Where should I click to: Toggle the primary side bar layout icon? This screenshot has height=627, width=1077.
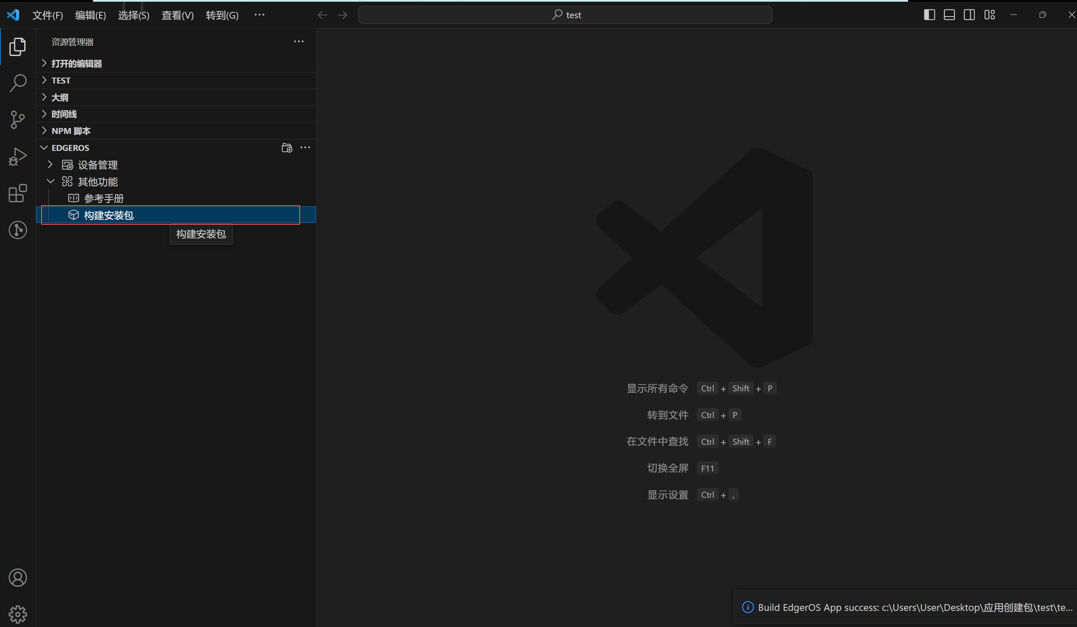(929, 15)
